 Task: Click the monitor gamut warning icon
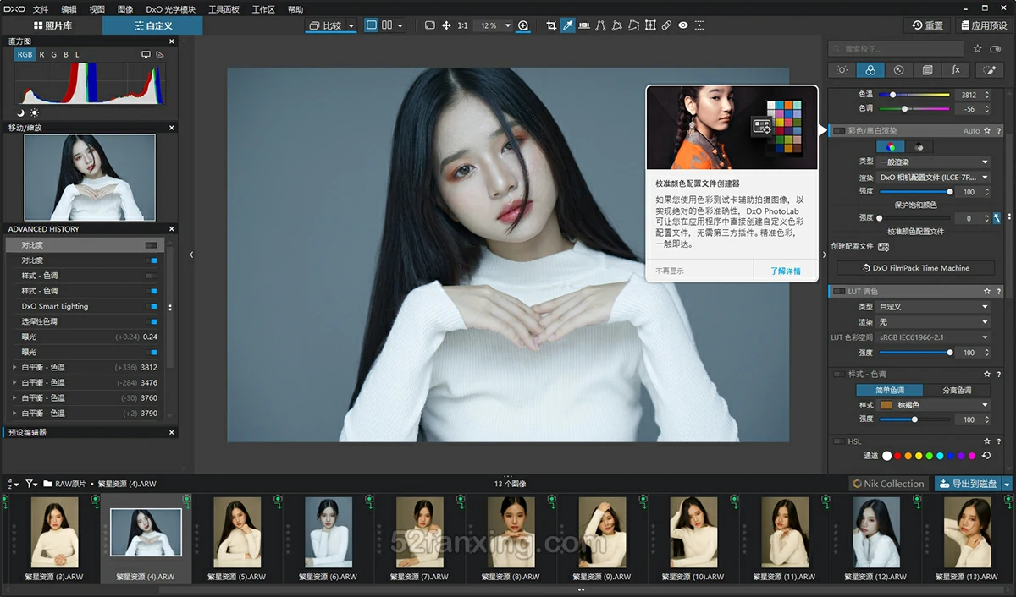[x=146, y=55]
